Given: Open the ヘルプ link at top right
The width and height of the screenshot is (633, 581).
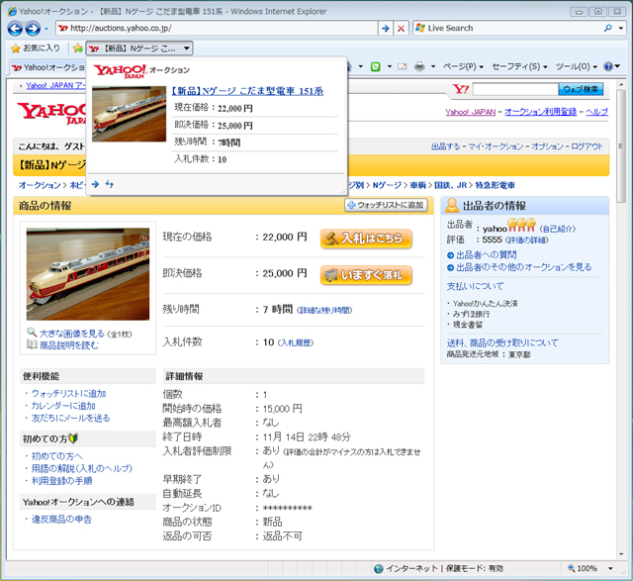Looking at the screenshot, I should (596, 112).
